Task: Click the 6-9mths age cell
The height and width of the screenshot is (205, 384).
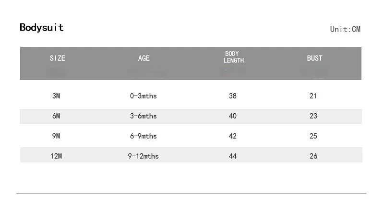Action: 143,136
